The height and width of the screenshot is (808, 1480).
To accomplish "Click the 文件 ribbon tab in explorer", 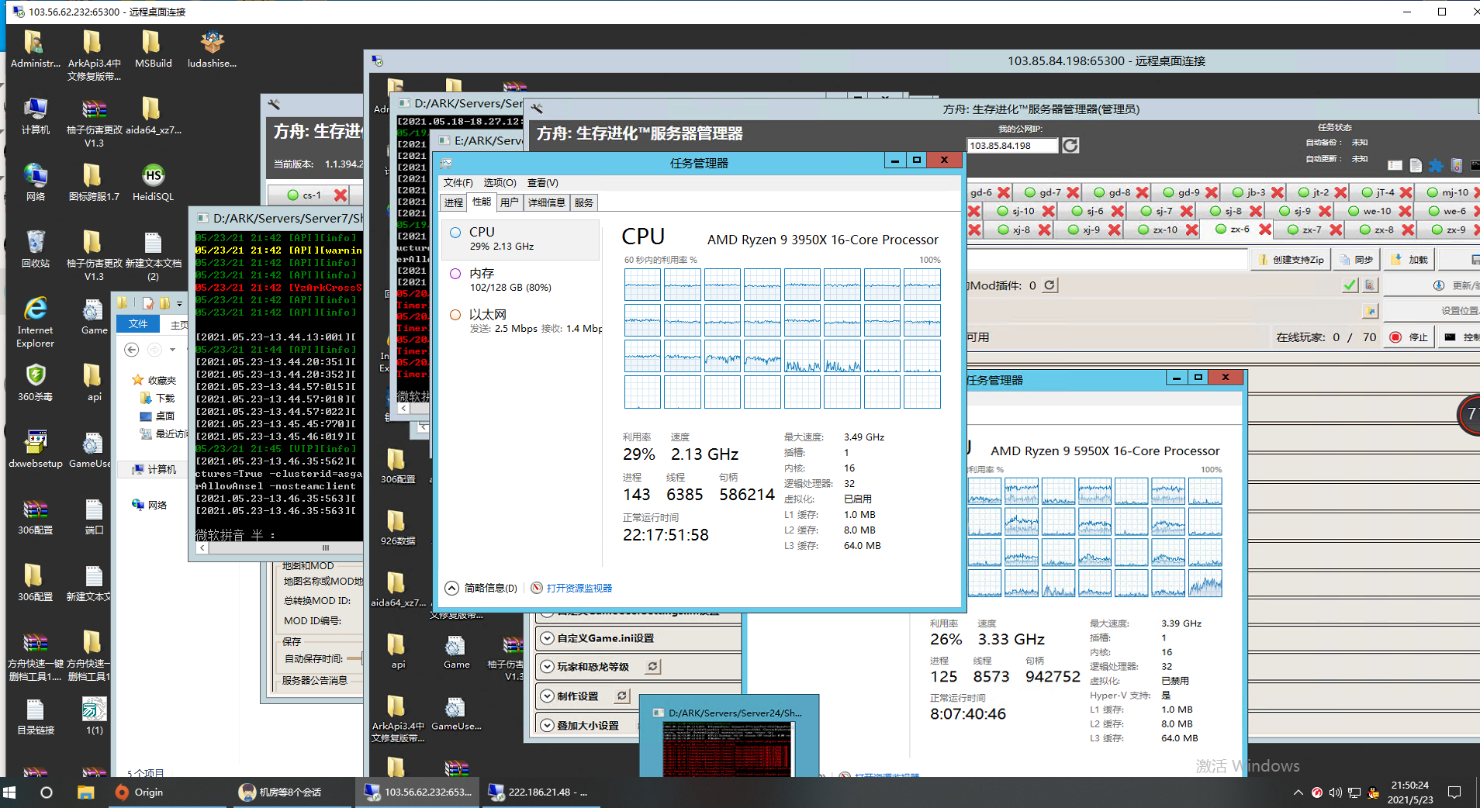I will (x=138, y=324).
